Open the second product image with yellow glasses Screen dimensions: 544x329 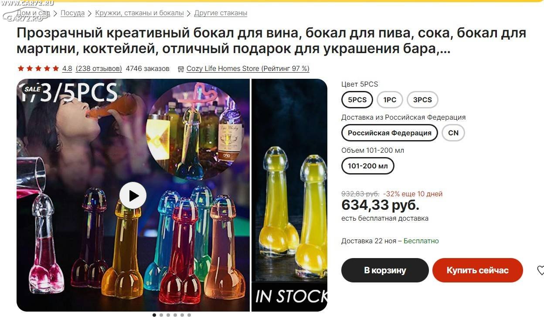pyautogui.click(x=289, y=195)
